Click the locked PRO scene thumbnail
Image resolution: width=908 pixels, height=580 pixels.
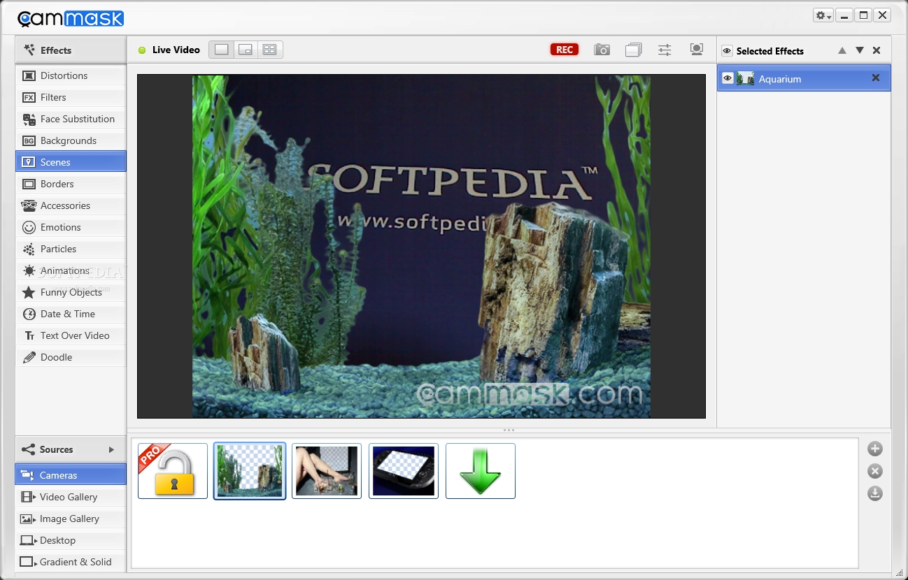click(x=173, y=471)
